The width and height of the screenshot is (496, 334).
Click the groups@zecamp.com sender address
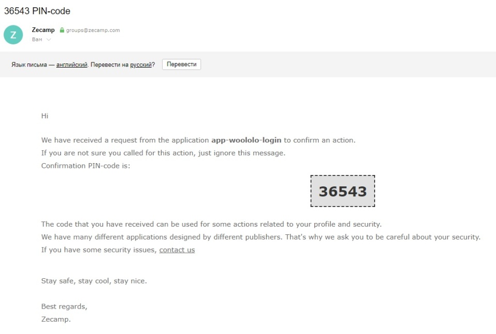tap(93, 30)
